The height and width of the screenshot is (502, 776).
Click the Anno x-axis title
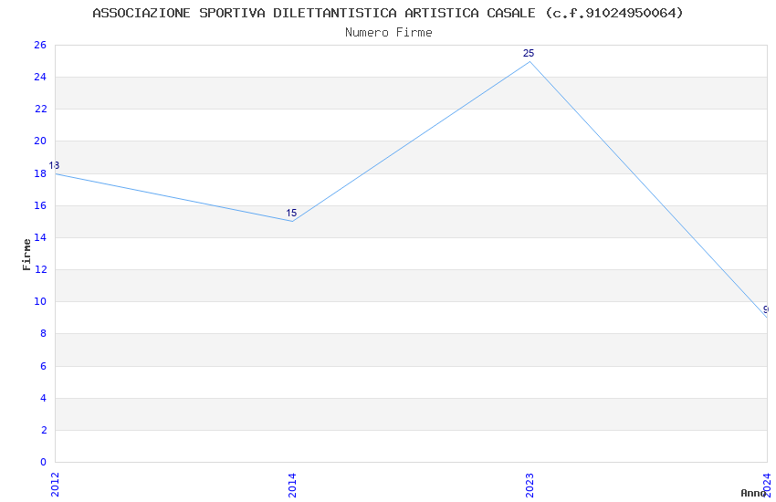click(x=752, y=493)
